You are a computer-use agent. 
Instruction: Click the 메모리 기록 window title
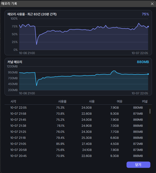[9, 4]
